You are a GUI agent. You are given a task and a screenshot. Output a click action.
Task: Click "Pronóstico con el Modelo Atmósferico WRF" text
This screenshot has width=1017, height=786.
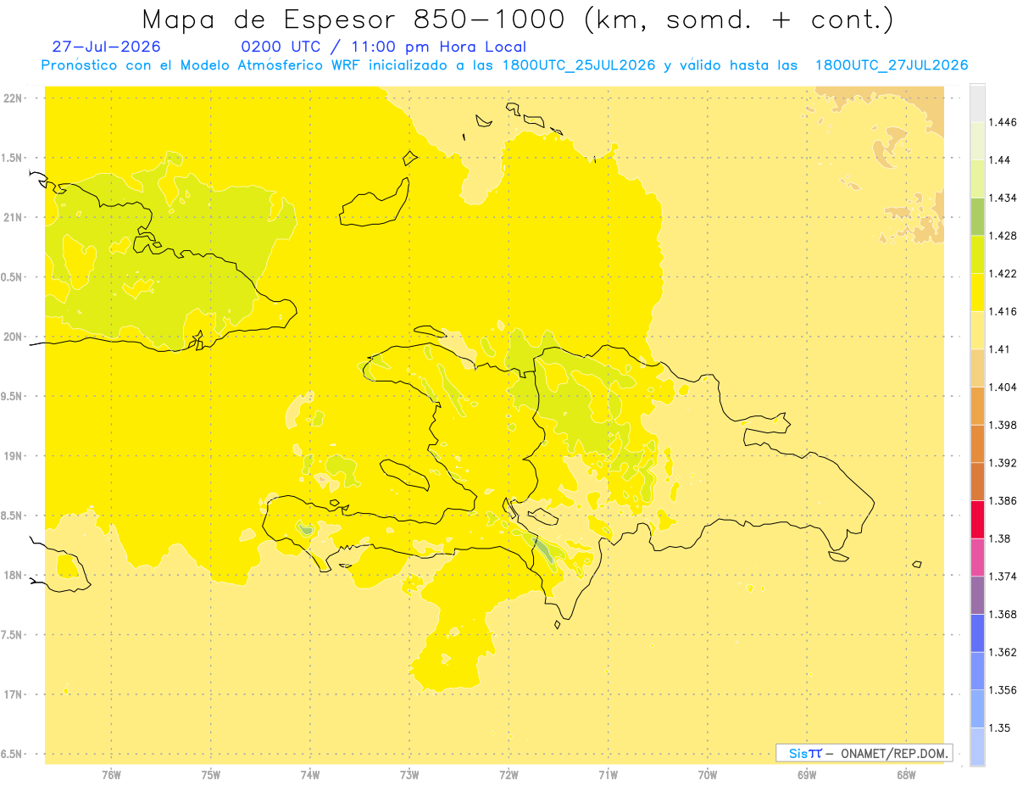203,65
